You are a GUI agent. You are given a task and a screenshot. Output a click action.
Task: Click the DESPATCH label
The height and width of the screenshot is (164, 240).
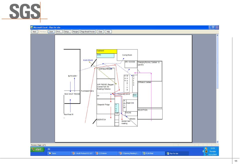click(x=101, y=119)
